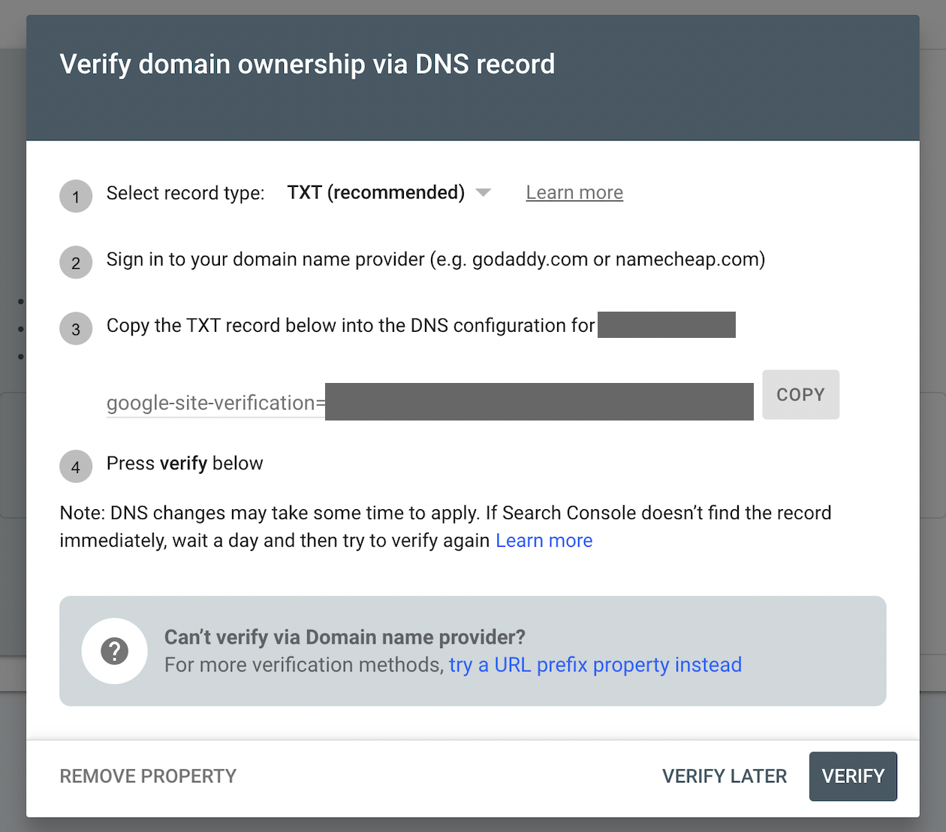Click the question mark help icon
The height and width of the screenshot is (832, 946).
pos(115,651)
